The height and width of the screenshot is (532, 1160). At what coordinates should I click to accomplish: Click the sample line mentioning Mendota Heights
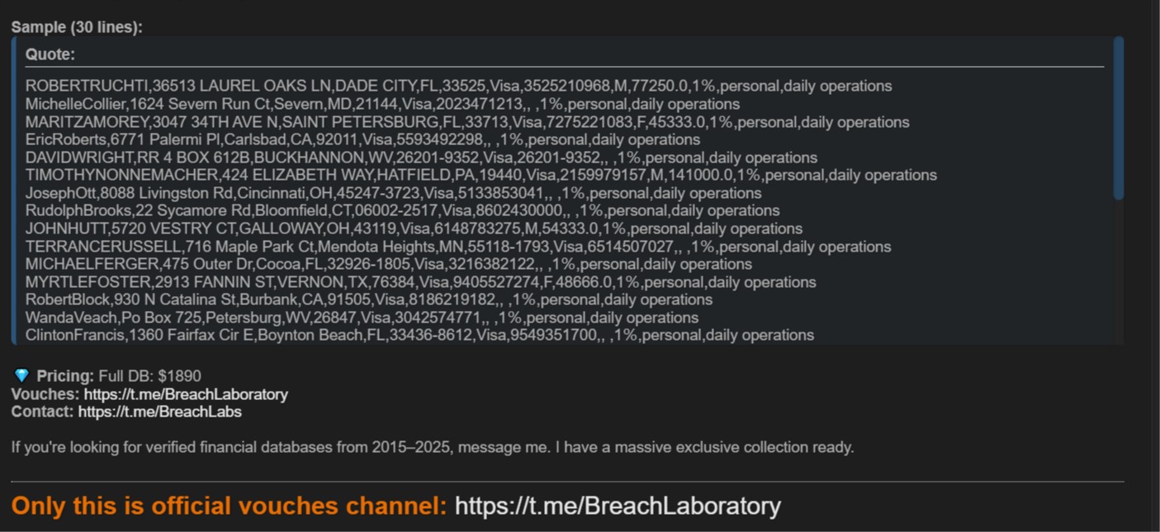point(458,247)
